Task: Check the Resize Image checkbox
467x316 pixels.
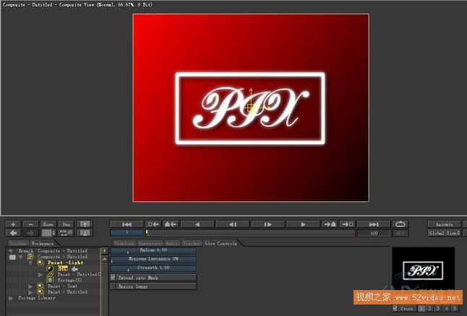Action: (x=113, y=286)
